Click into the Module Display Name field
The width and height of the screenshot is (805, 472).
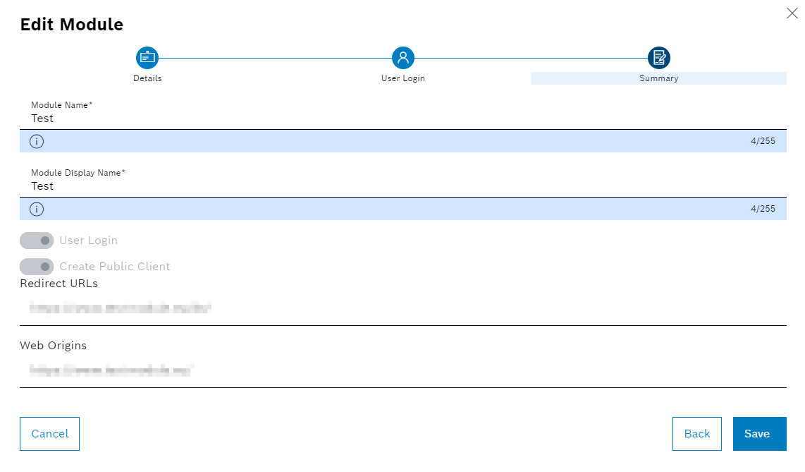pyautogui.click(x=402, y=186)
